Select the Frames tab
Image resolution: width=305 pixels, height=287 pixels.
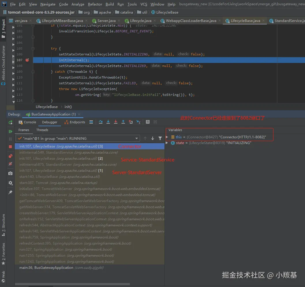click(24, 130)
